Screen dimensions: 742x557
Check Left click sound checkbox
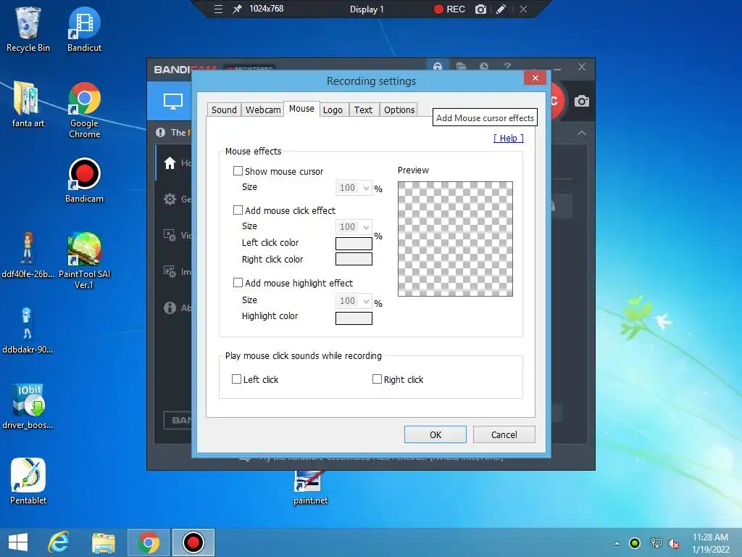[237, 379]
